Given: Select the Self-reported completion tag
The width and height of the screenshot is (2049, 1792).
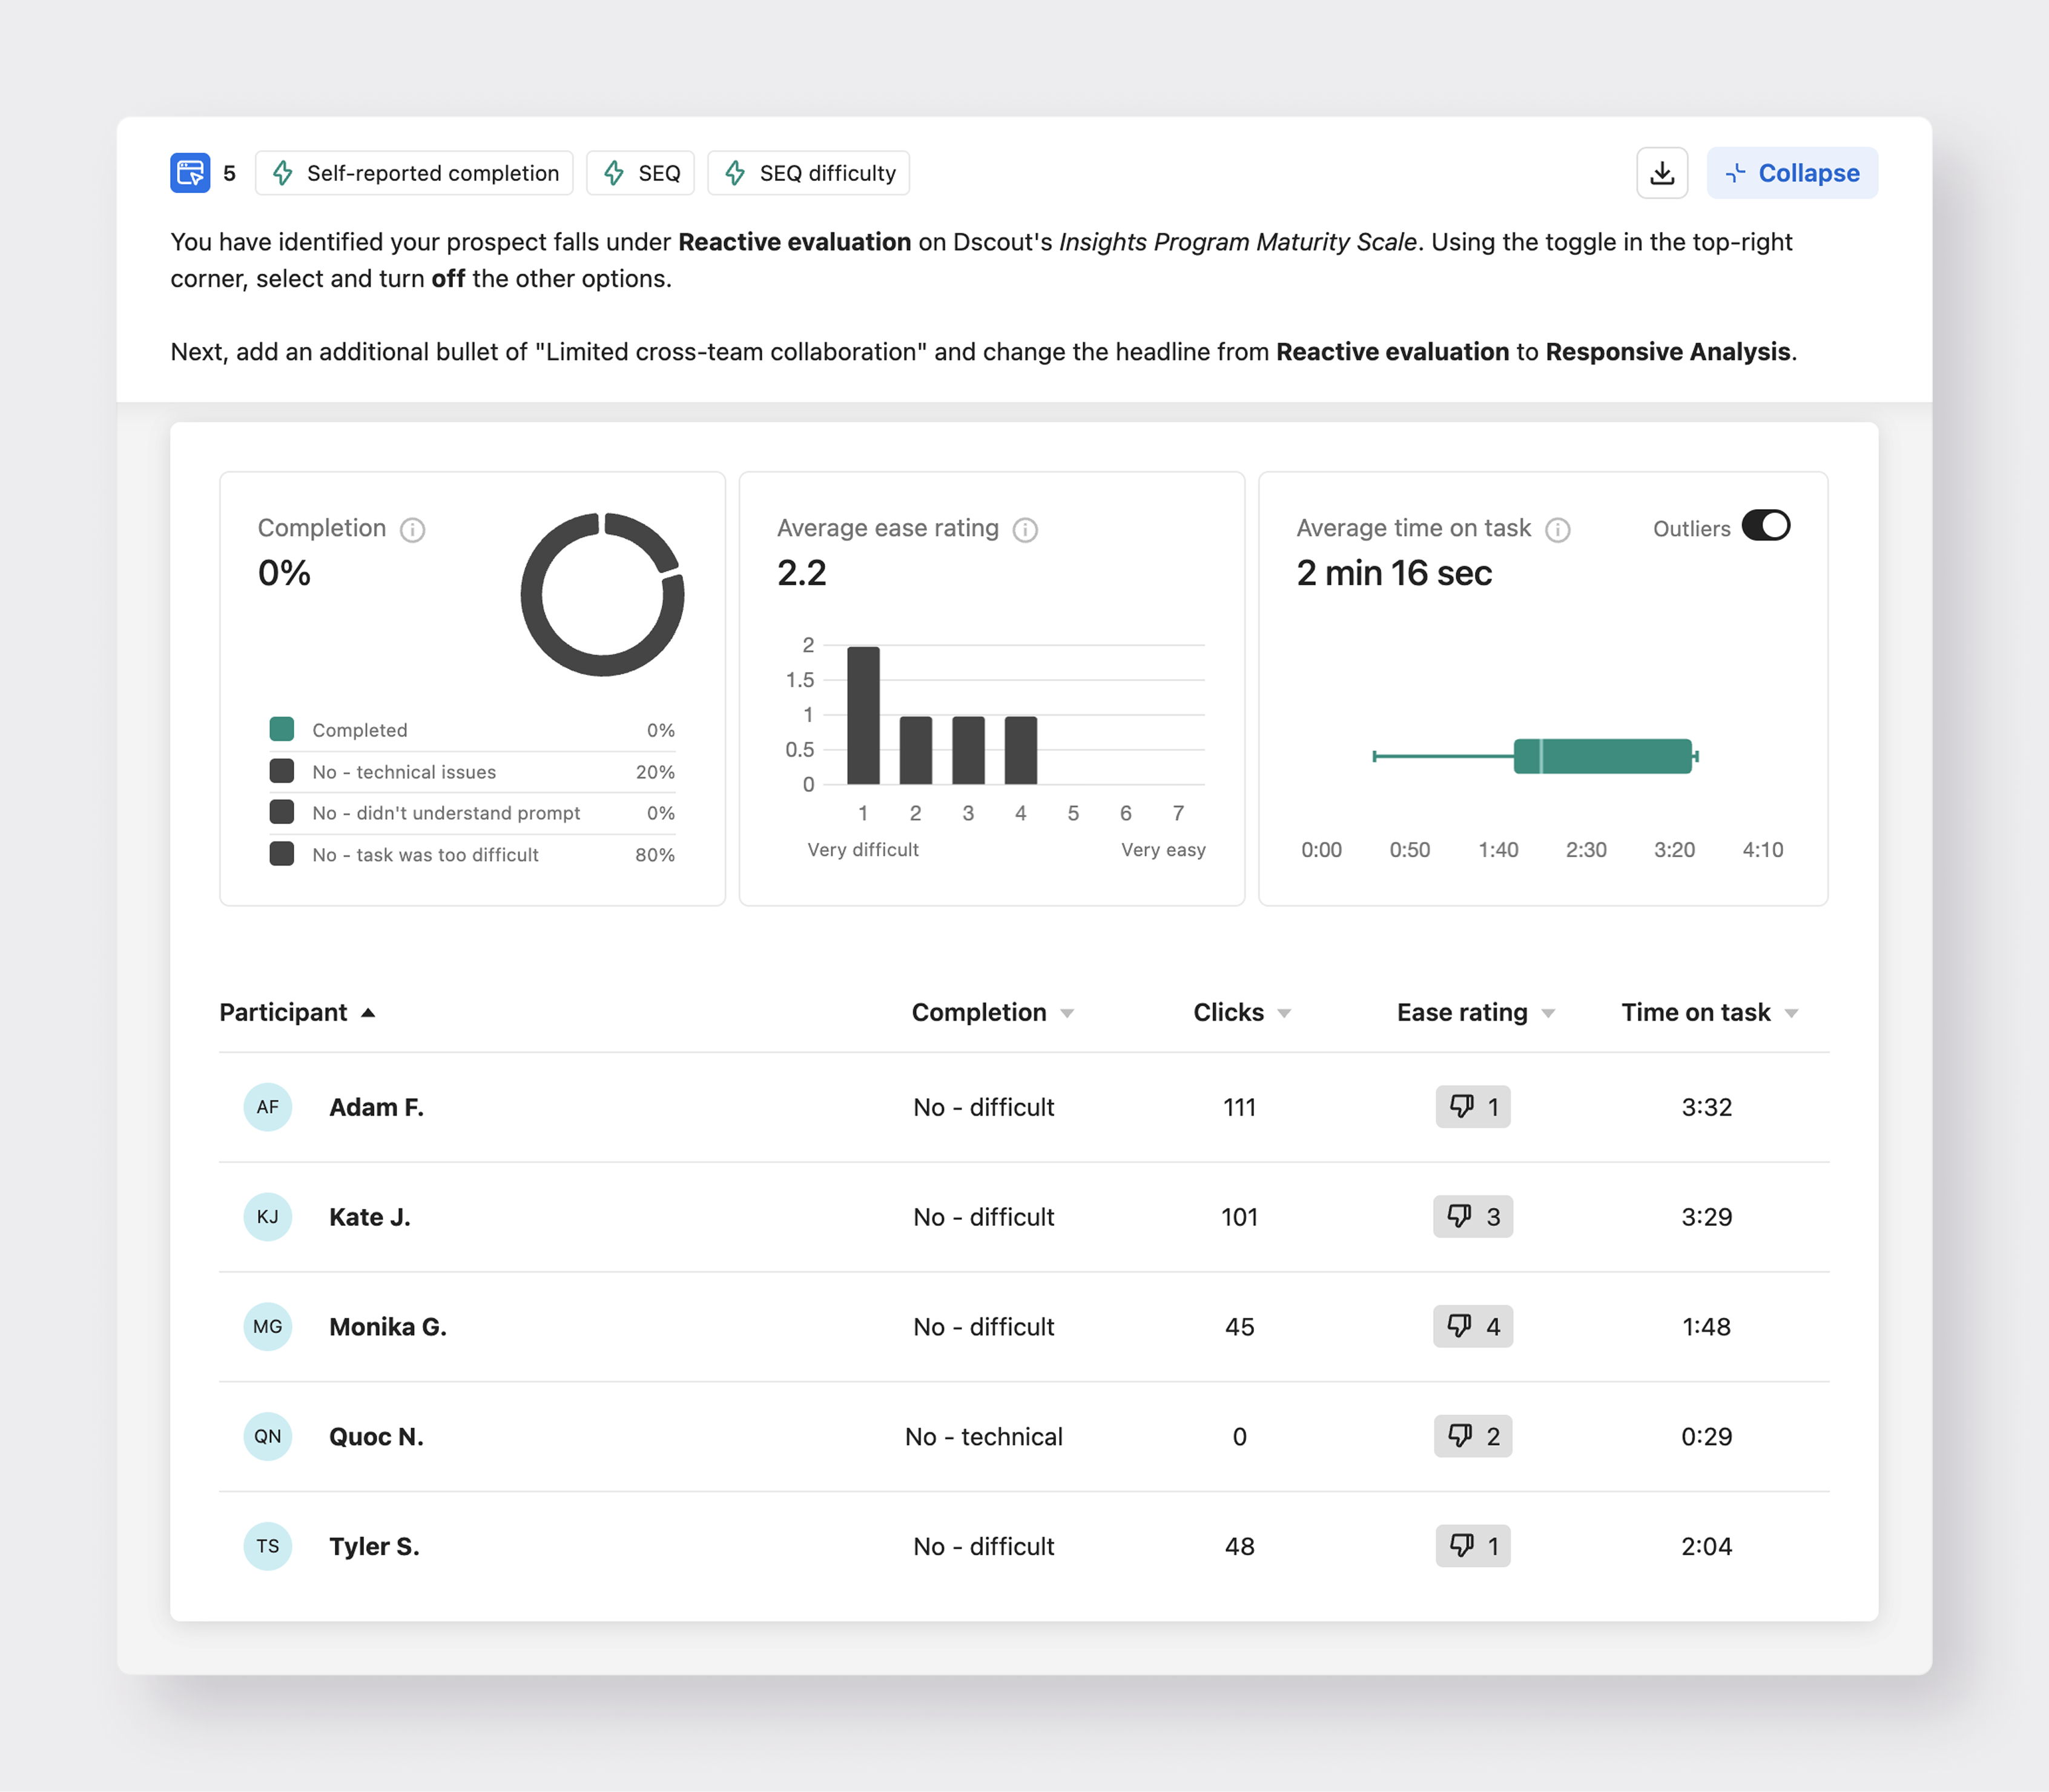Looking at the screenshot, I should click(x=414, y=173).
